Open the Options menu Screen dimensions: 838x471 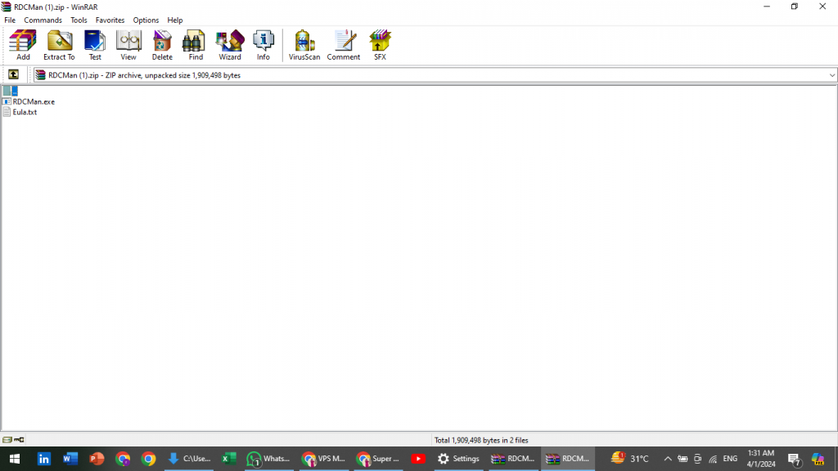(146, 20)
